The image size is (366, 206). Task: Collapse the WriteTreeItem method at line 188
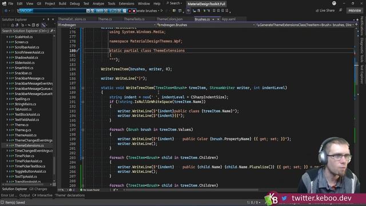click(83, 88)
